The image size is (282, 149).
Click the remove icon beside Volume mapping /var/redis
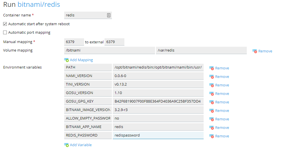coord(255,51)
